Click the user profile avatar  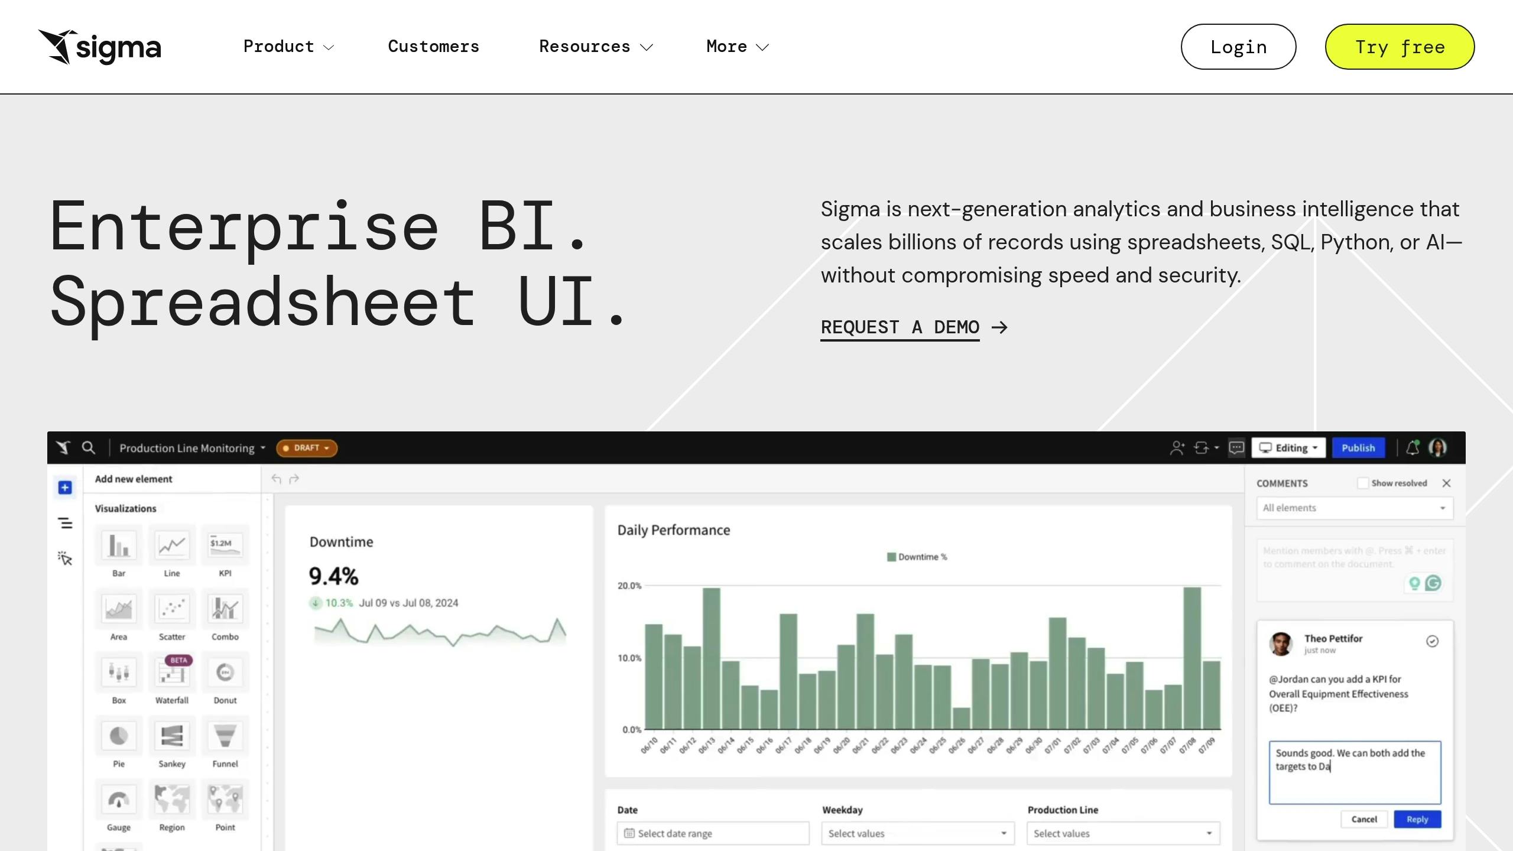[x=1437, y=448]
